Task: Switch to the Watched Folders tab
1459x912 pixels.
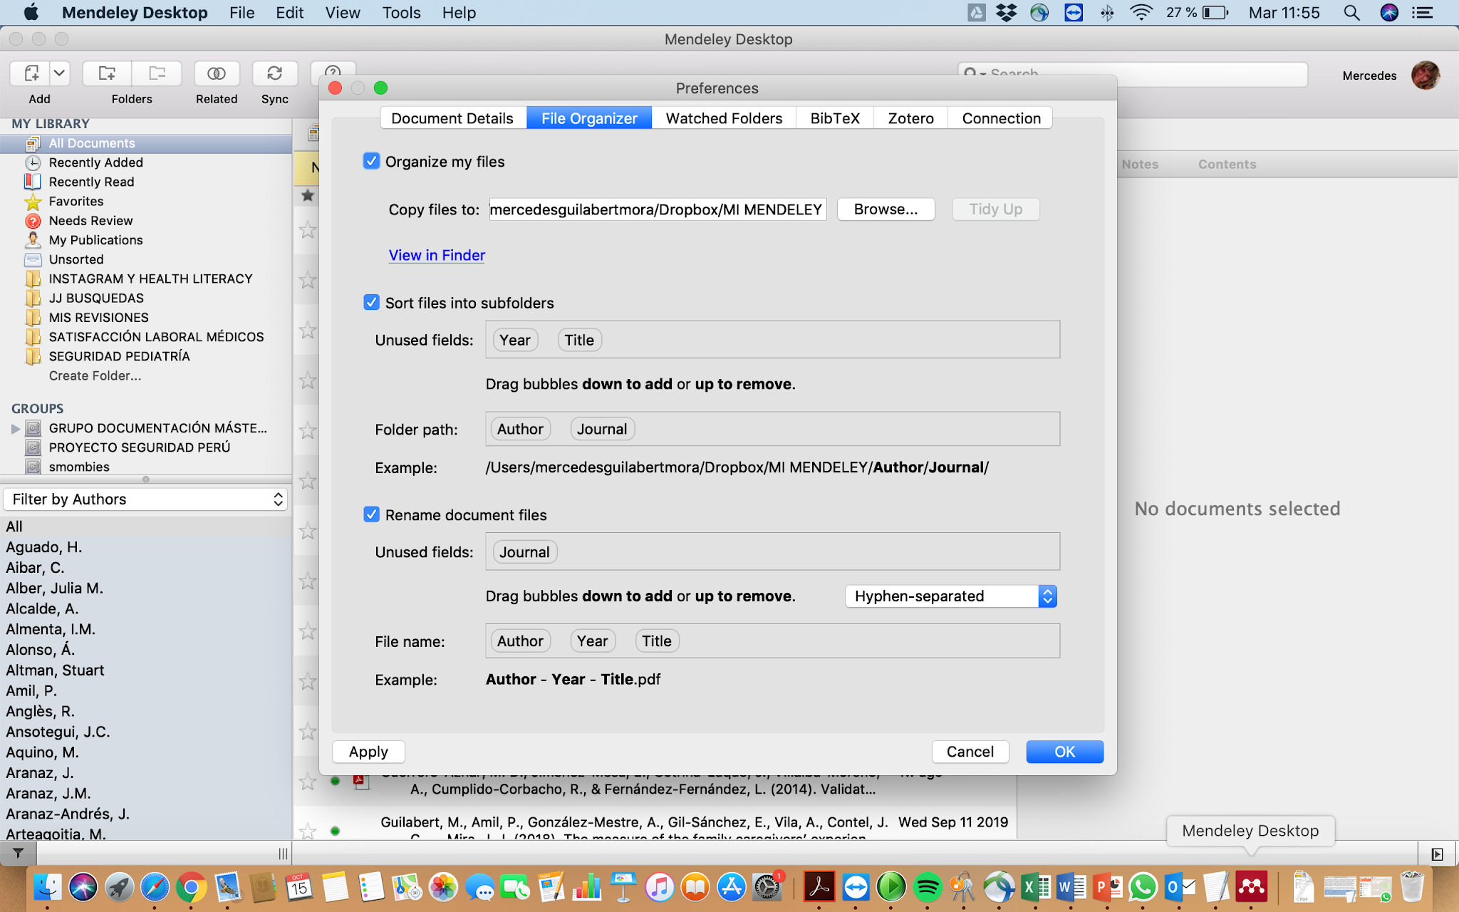Action: click(722, 118)
